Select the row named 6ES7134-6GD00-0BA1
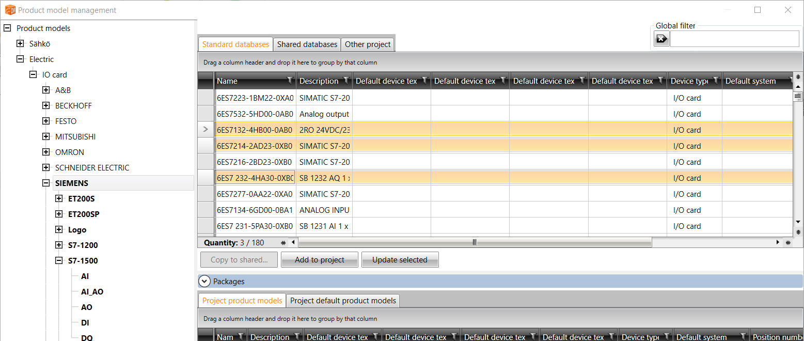This screenshot has width=804, height=341. click(496, 210)
